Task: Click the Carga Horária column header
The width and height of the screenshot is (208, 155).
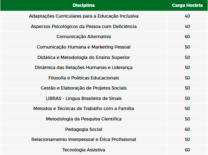Action: (x=187, y=5)
